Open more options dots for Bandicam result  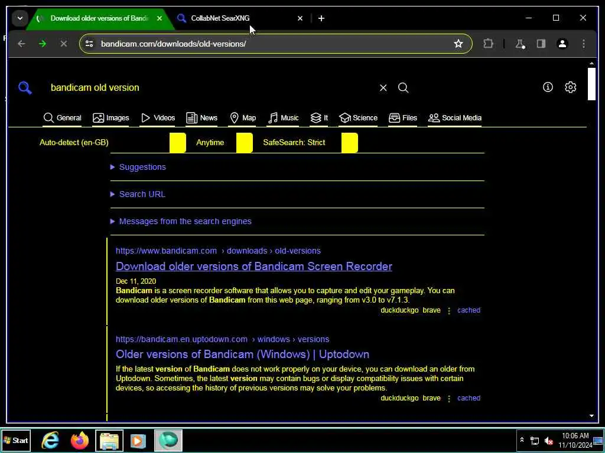click(449, 310)
